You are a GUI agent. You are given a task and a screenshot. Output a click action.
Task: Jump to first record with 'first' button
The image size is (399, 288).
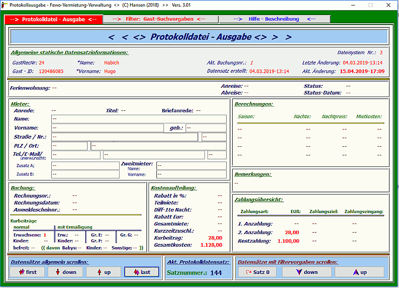(x=27, y=272)
